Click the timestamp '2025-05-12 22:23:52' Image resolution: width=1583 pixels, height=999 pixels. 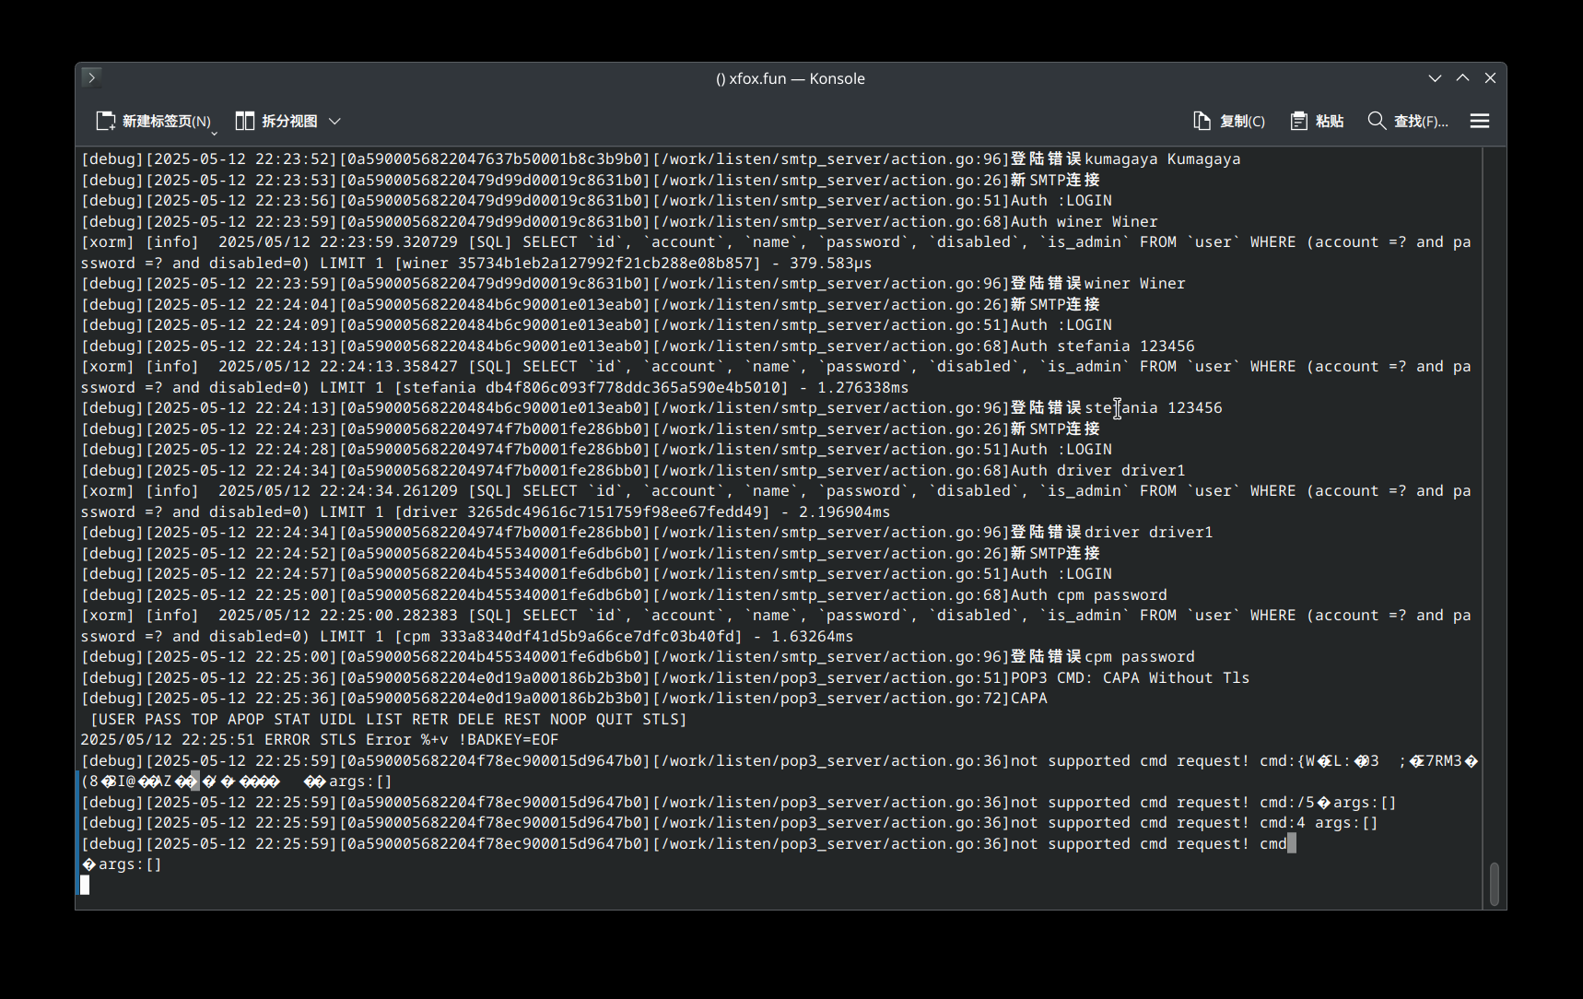click(241, 159)
